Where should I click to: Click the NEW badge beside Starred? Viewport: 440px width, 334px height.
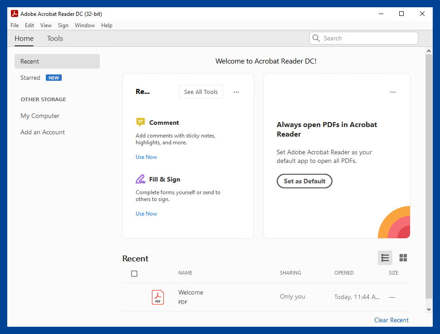point(54,78)
